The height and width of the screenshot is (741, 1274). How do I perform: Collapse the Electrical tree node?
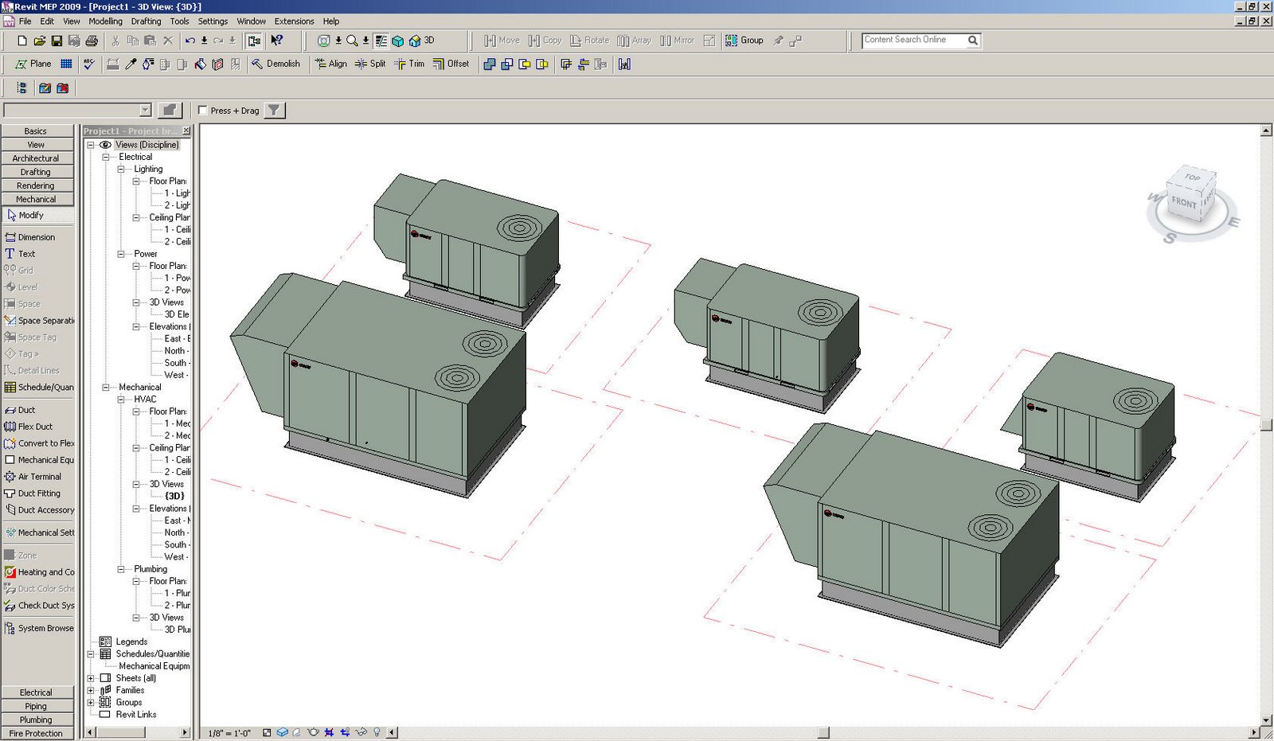point(106,157)
